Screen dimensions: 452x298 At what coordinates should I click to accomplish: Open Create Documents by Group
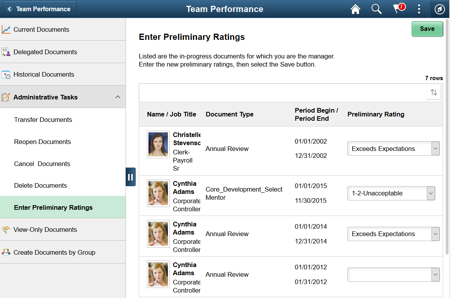pos(63,252)
